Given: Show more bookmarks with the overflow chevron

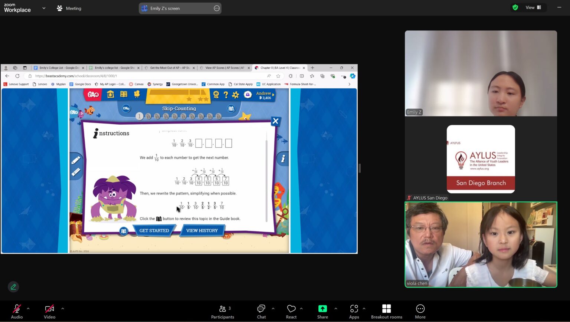Looking at the screenshot, I should (349, 84).
